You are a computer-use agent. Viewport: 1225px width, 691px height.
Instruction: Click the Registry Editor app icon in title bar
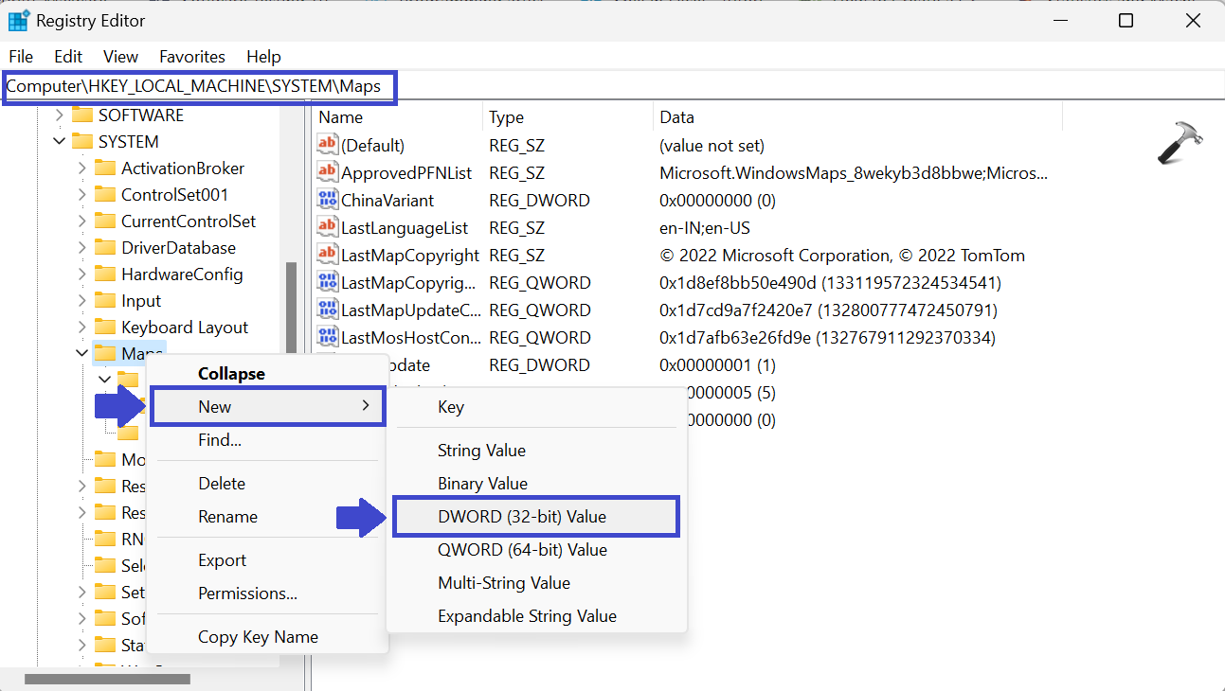click(x=18, y=20)
